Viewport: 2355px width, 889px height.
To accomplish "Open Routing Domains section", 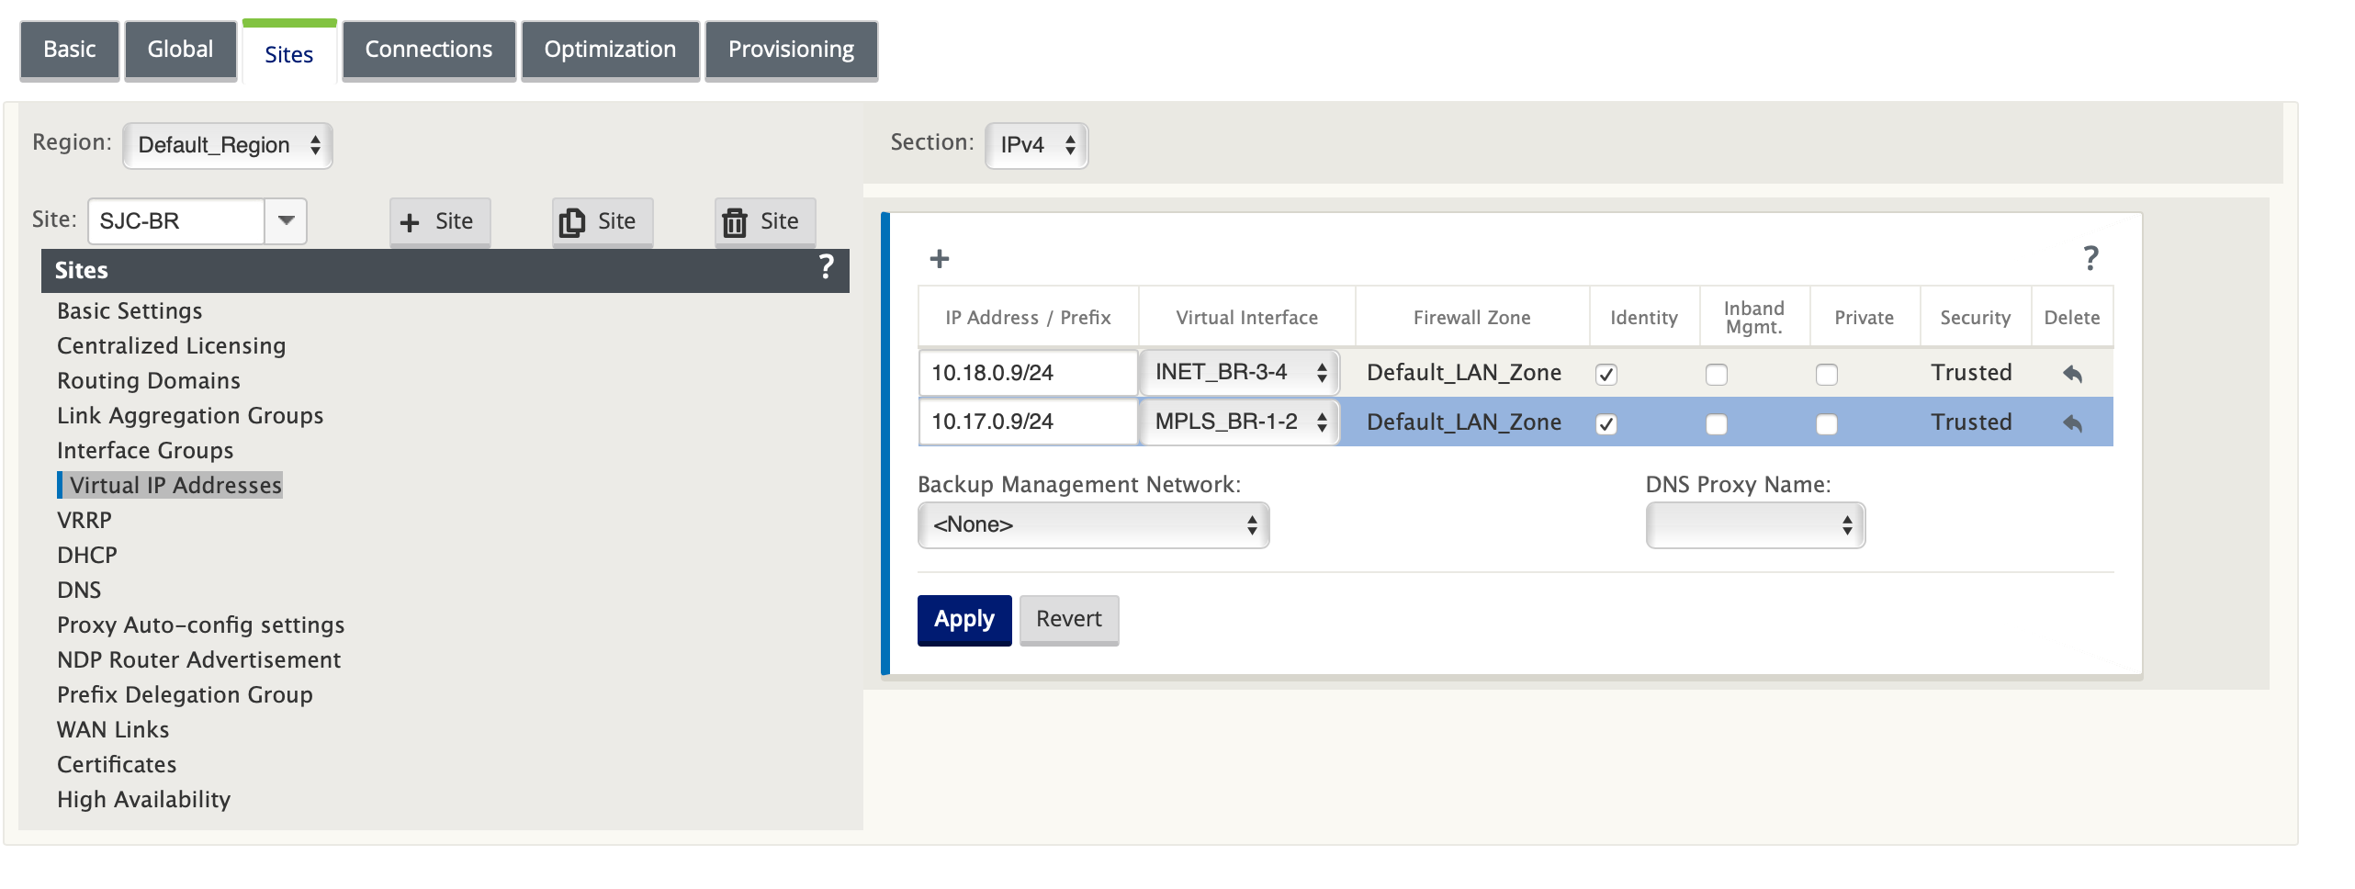I will 149,381.
